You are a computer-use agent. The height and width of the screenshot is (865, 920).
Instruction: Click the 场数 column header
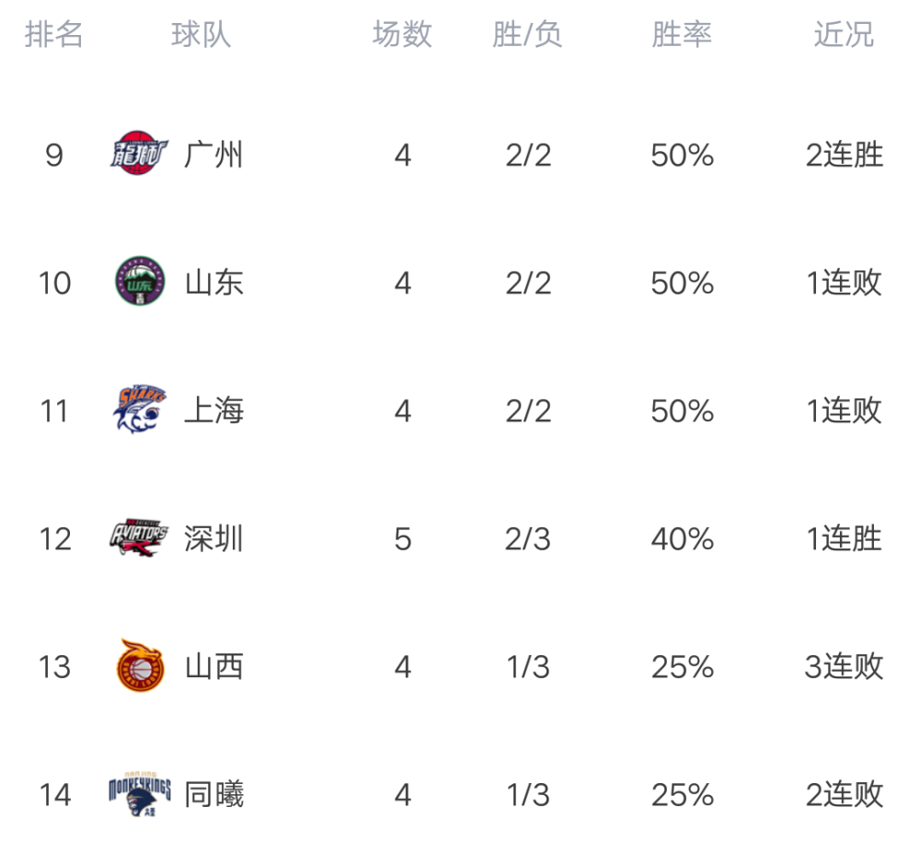(402, 35)
